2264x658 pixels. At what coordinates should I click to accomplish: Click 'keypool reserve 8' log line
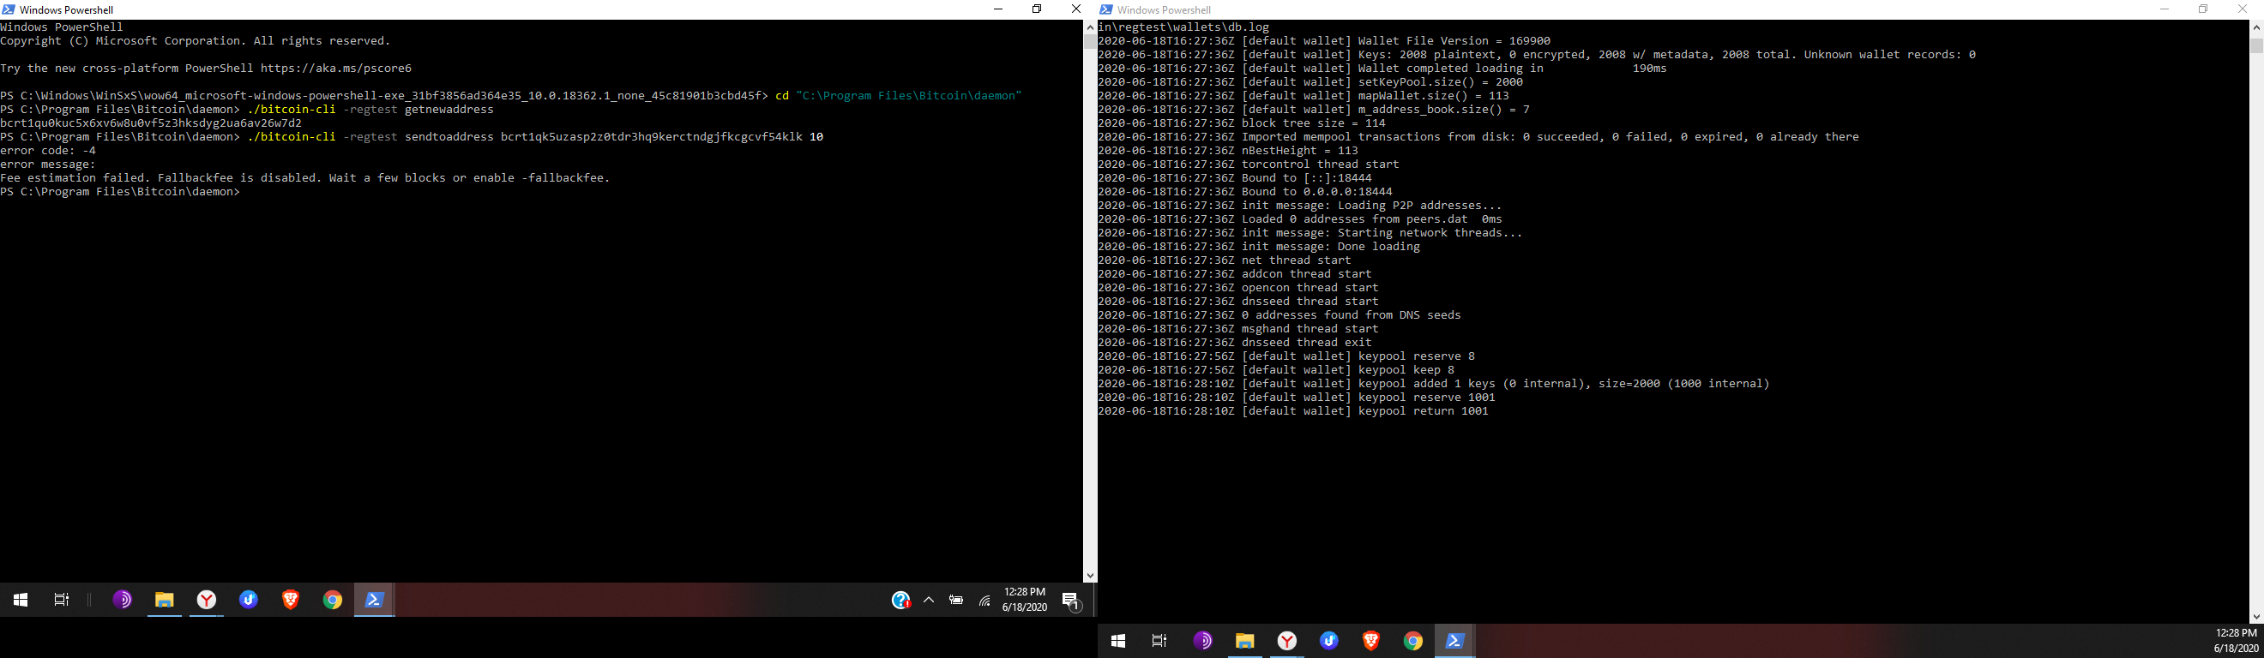1286,356
